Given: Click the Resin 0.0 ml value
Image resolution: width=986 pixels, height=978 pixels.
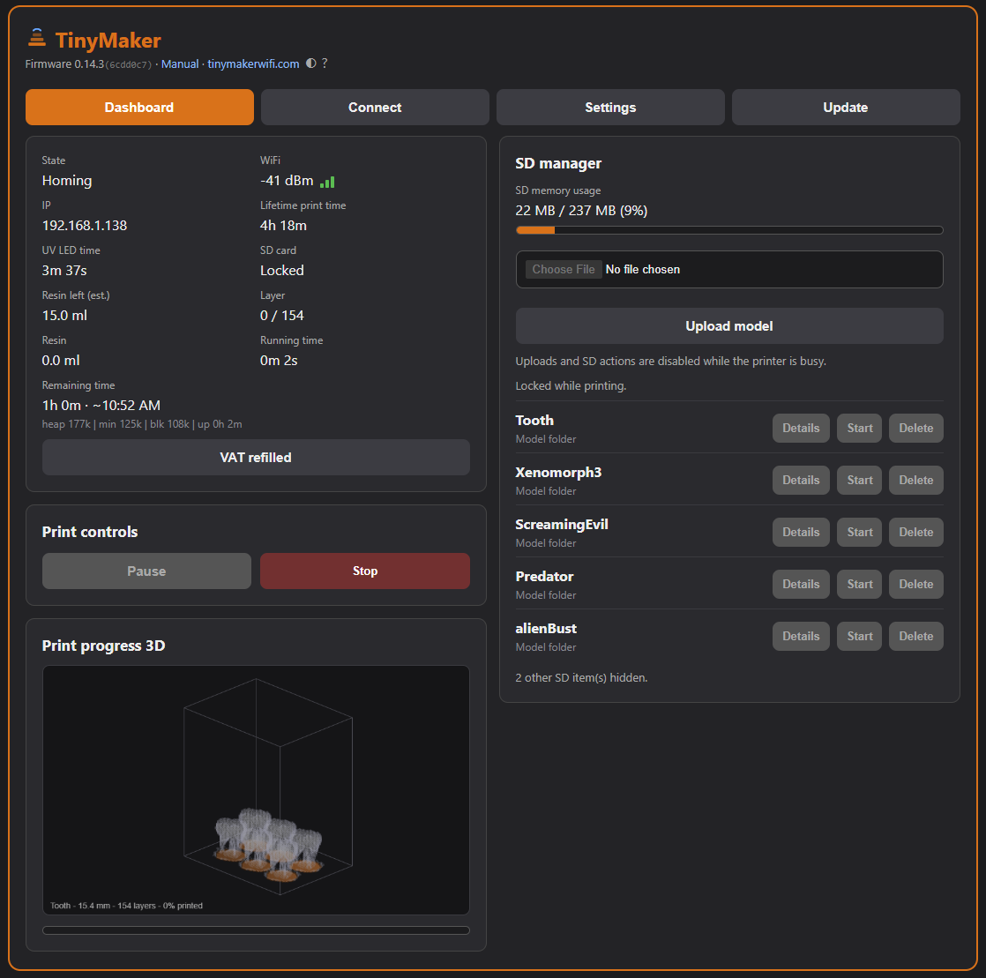Looking at the screenshot, I should 61,361.
